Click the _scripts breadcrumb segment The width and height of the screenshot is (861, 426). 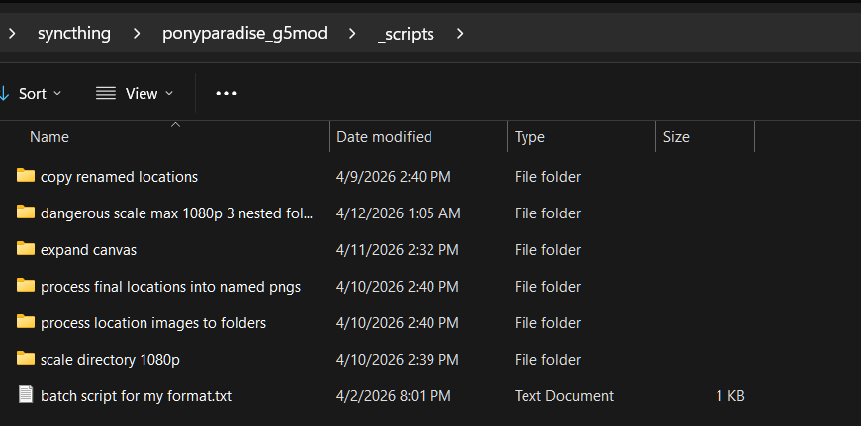[x=406, y=34]
